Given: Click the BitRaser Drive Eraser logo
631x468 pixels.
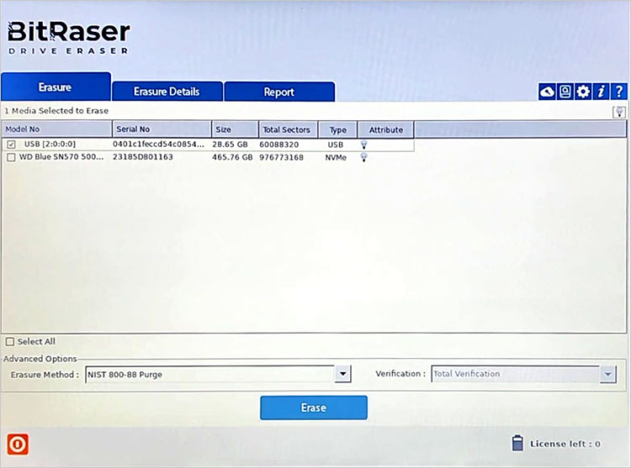Looking at the screenshot, I should pyautogui.click(x=69, y=37).
